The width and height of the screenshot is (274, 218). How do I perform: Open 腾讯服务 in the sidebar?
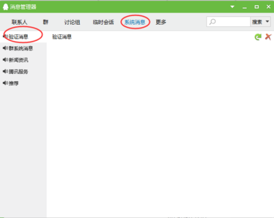click(x=23, y=72)
